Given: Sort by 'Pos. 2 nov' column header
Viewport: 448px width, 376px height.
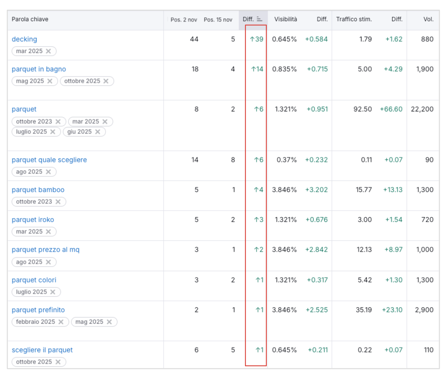Looking at the screenshot, I should tap(183, 20).
